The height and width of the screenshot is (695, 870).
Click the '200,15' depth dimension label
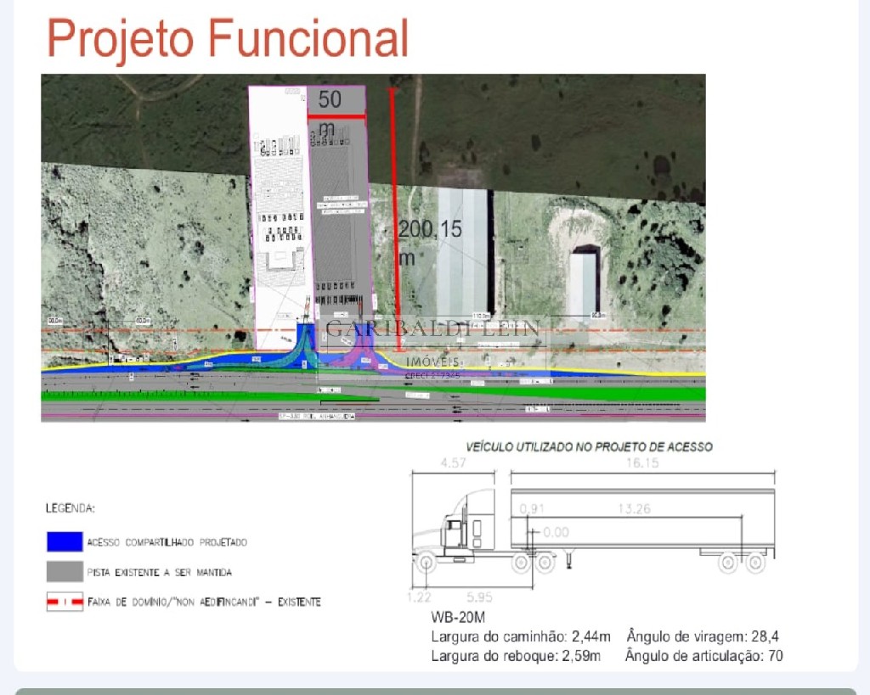click(430, 229)
